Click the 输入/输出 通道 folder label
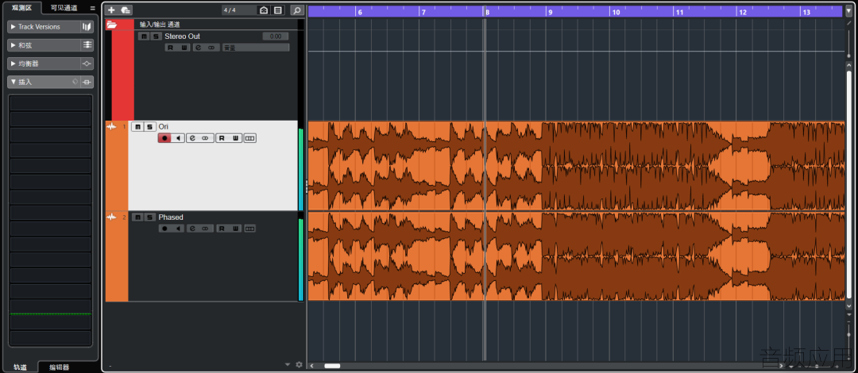This screenshot has width=858, height=373. [x=160, y=25]
